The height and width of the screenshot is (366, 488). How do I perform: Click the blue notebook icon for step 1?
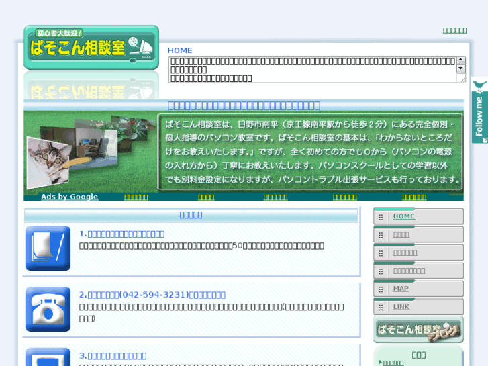pyautogui.click(x=48, y=248)
